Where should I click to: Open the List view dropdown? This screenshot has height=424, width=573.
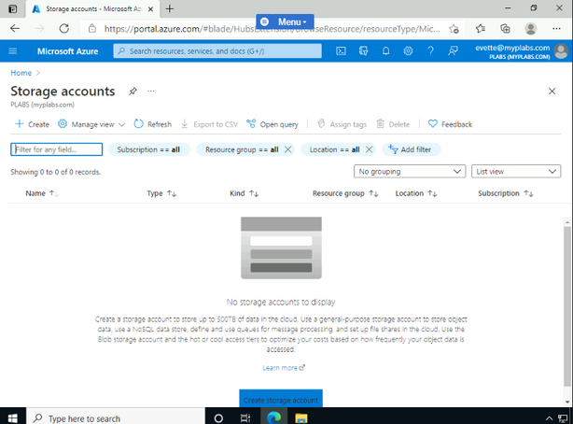(515, 172)
